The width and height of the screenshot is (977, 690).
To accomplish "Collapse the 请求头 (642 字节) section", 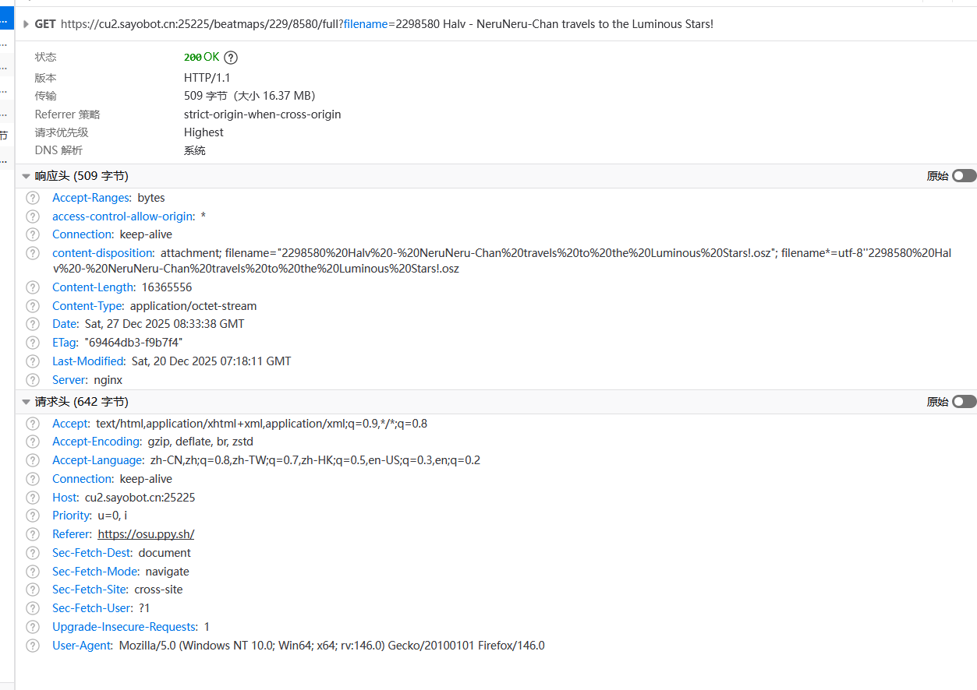I will click(27, 402).
